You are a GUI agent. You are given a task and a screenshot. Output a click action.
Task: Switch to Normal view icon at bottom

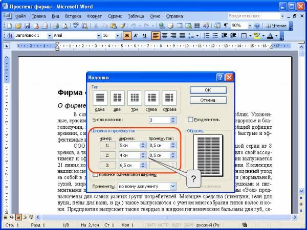click(x=5, y=217)
